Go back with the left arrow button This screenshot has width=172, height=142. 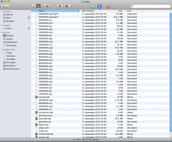coord(4,6)
